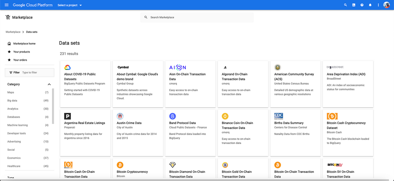The image size is (394, 181).
Task: Open Bitcoin Gold On-Chain Transaction Data card
Action: point(243,168)
